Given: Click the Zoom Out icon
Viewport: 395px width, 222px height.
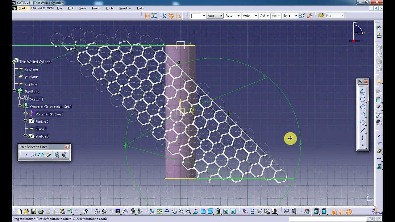Looking at the screenshot, I should coord(189,212).
